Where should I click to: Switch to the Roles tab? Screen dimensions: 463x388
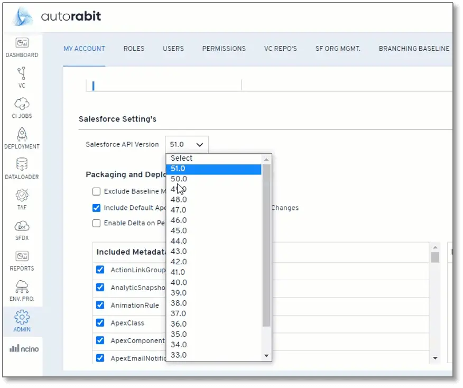(x=134, y=49)
